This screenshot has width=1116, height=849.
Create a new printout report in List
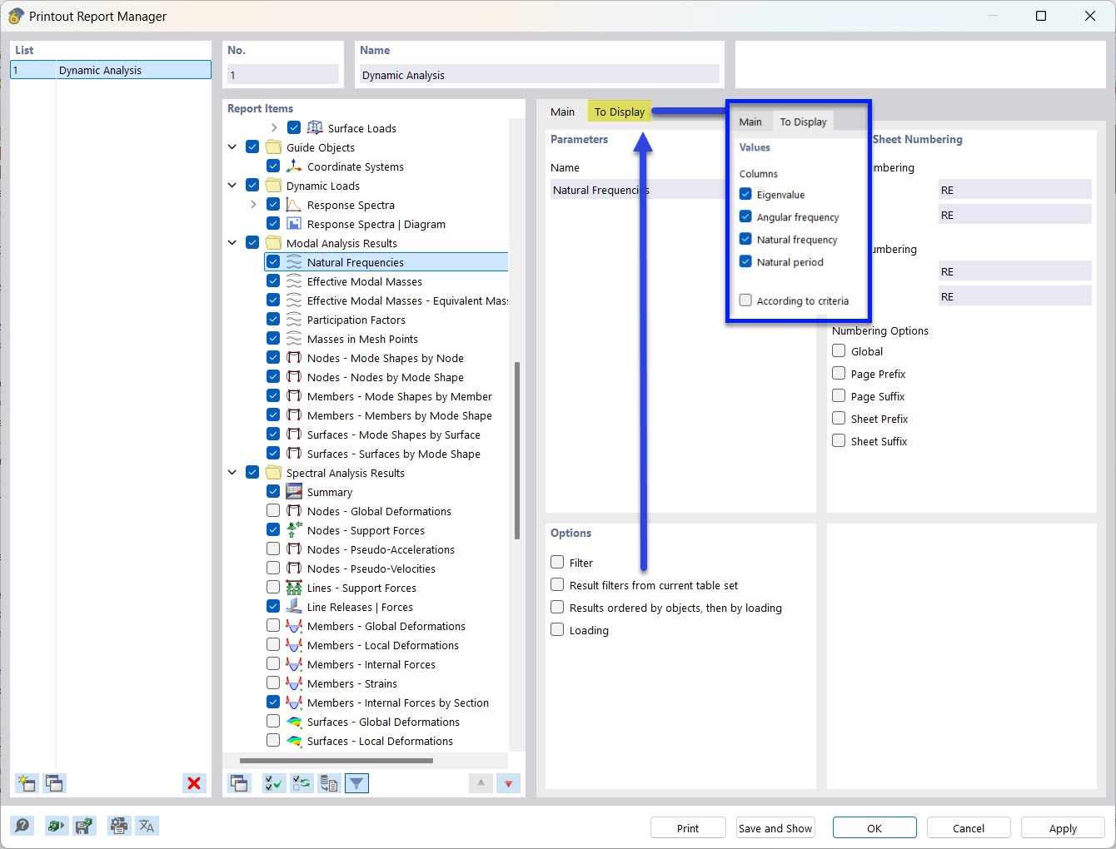click(27, 782)
